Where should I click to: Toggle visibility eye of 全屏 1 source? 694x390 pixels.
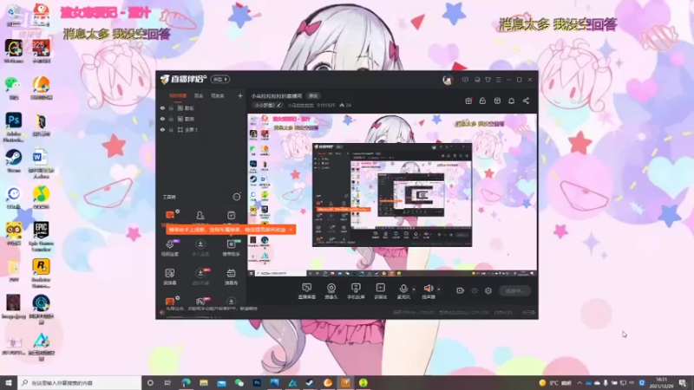click(162, 129)
